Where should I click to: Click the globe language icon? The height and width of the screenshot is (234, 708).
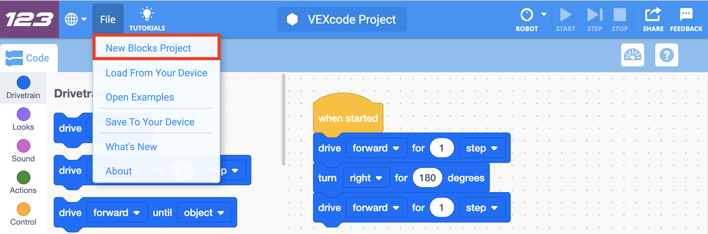71,19
